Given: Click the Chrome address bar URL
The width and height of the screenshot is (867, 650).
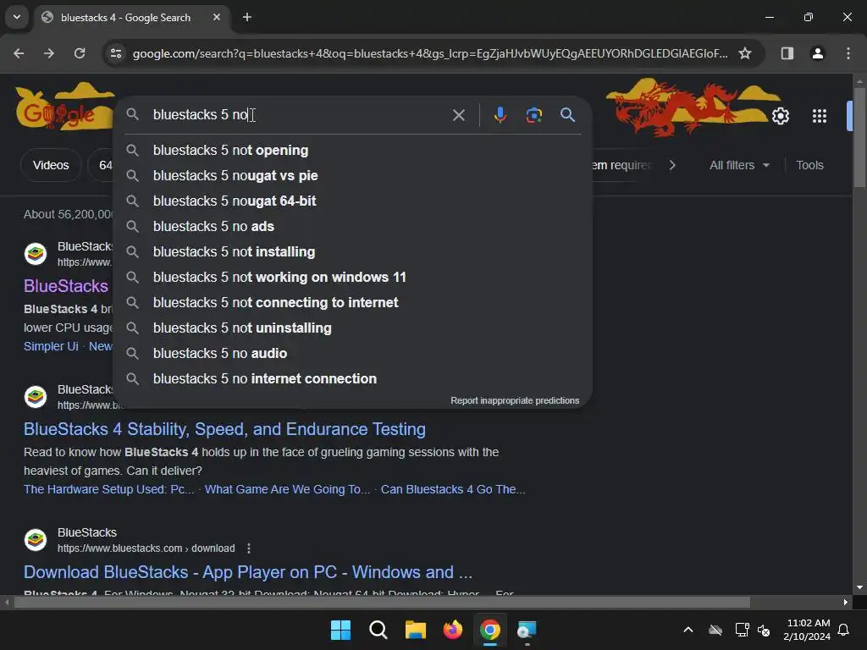Looking at the screenshot, I should [430, 53].
